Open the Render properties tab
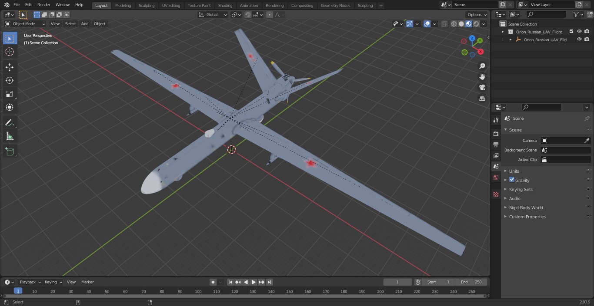594x306 pixels. point(496,134)
